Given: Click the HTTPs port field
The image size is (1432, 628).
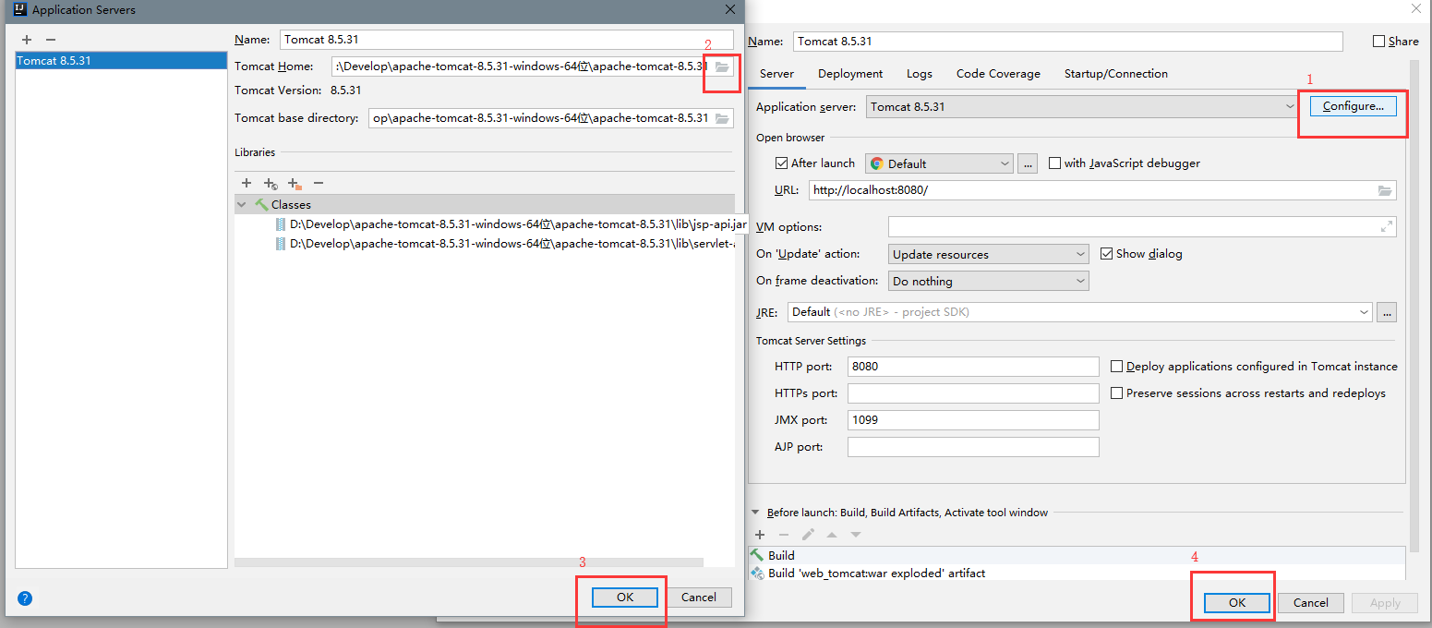Looking at the screenshot, I should point(973,393).
